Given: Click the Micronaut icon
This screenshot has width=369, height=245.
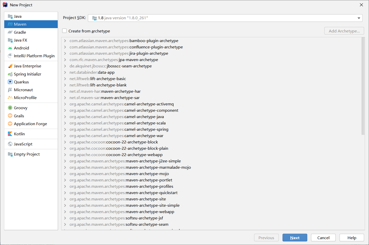Looking at the screenshot, I should pos(10,90).
